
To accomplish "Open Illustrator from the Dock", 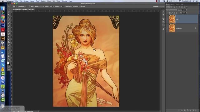I will 3,39.
